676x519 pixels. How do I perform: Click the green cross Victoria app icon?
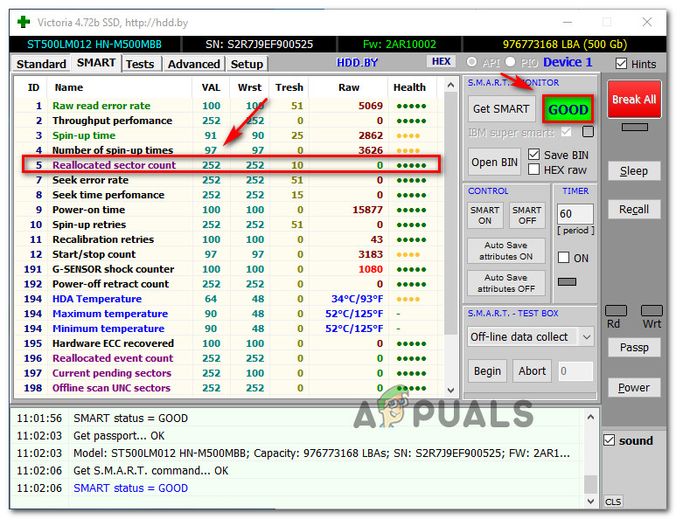coord(24,22)
